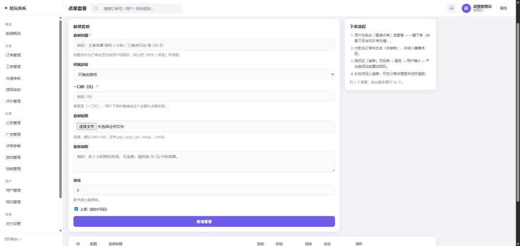This screenshot has height=246, width=520.
Task: Select 充值审核 in sidebar
Action: [x=13, y=78]
